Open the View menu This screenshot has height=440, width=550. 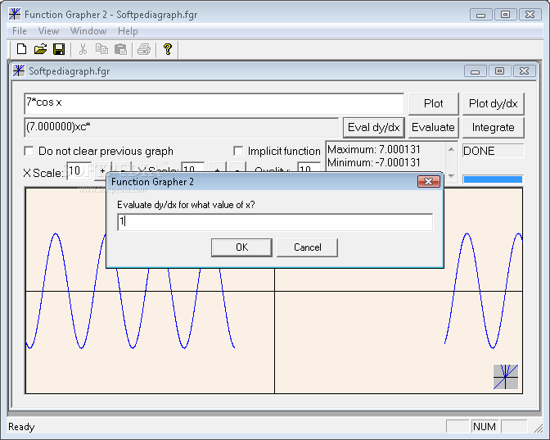point(48,31)
